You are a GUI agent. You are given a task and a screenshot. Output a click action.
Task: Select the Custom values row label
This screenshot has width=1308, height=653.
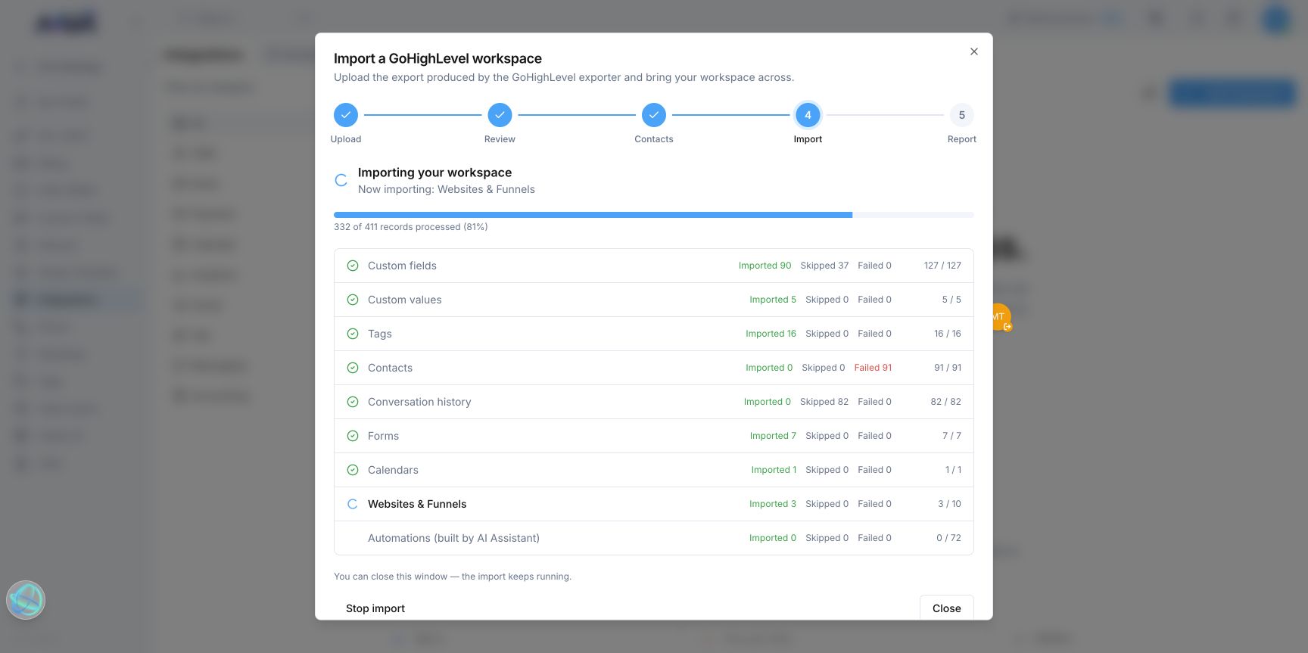coord(405,300)
